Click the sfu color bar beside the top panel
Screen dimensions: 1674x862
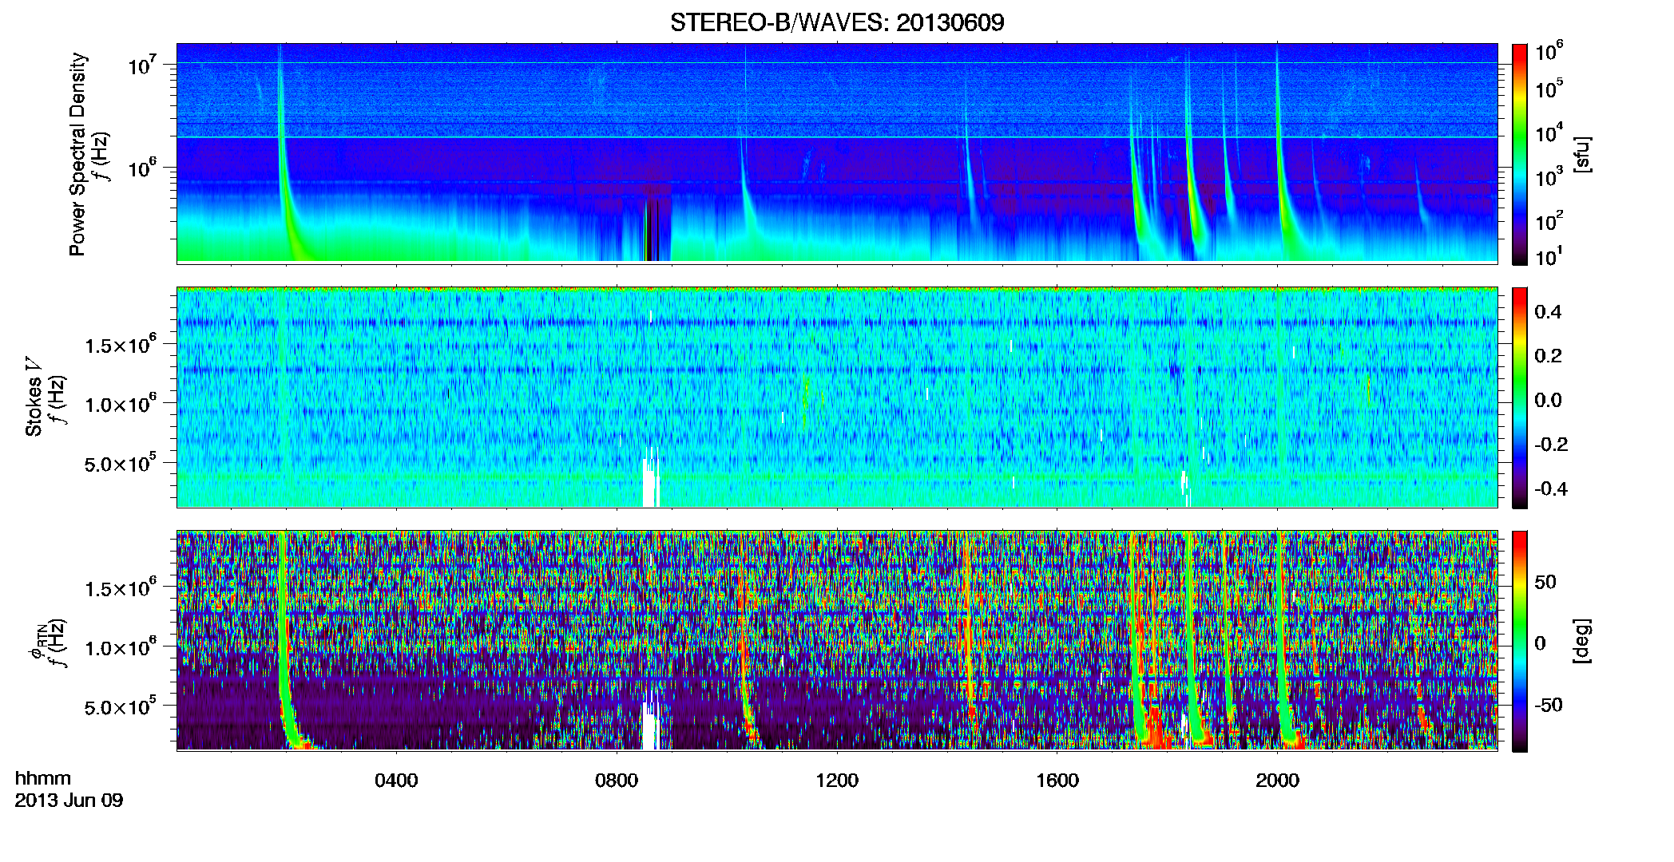pyautogui.click(x=1520, y=154)
